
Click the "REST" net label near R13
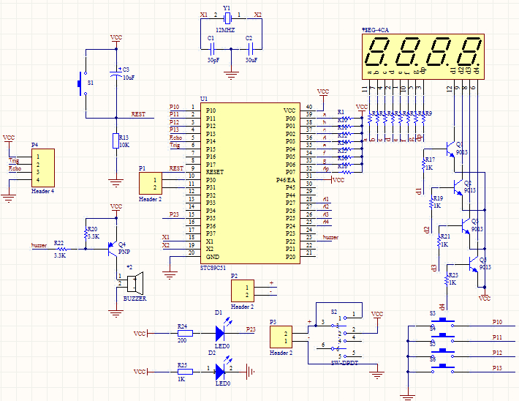tap(138, 114)
